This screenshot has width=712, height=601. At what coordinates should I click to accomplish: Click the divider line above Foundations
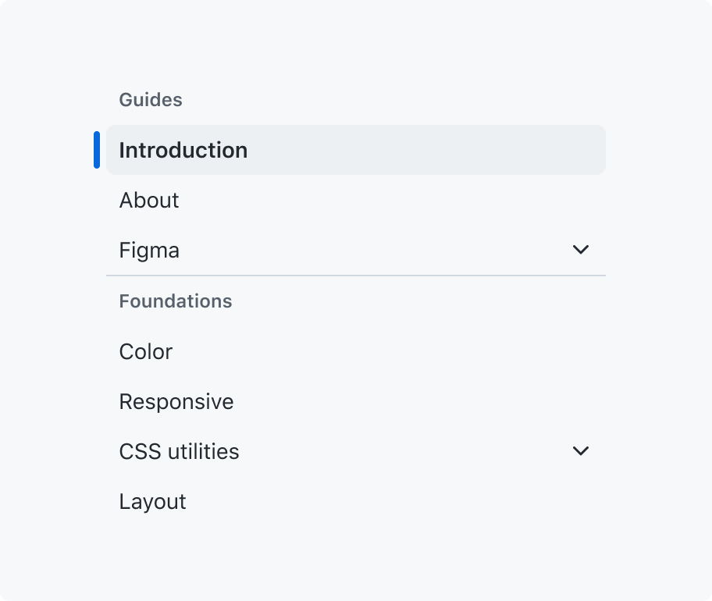tap(356, 275)
